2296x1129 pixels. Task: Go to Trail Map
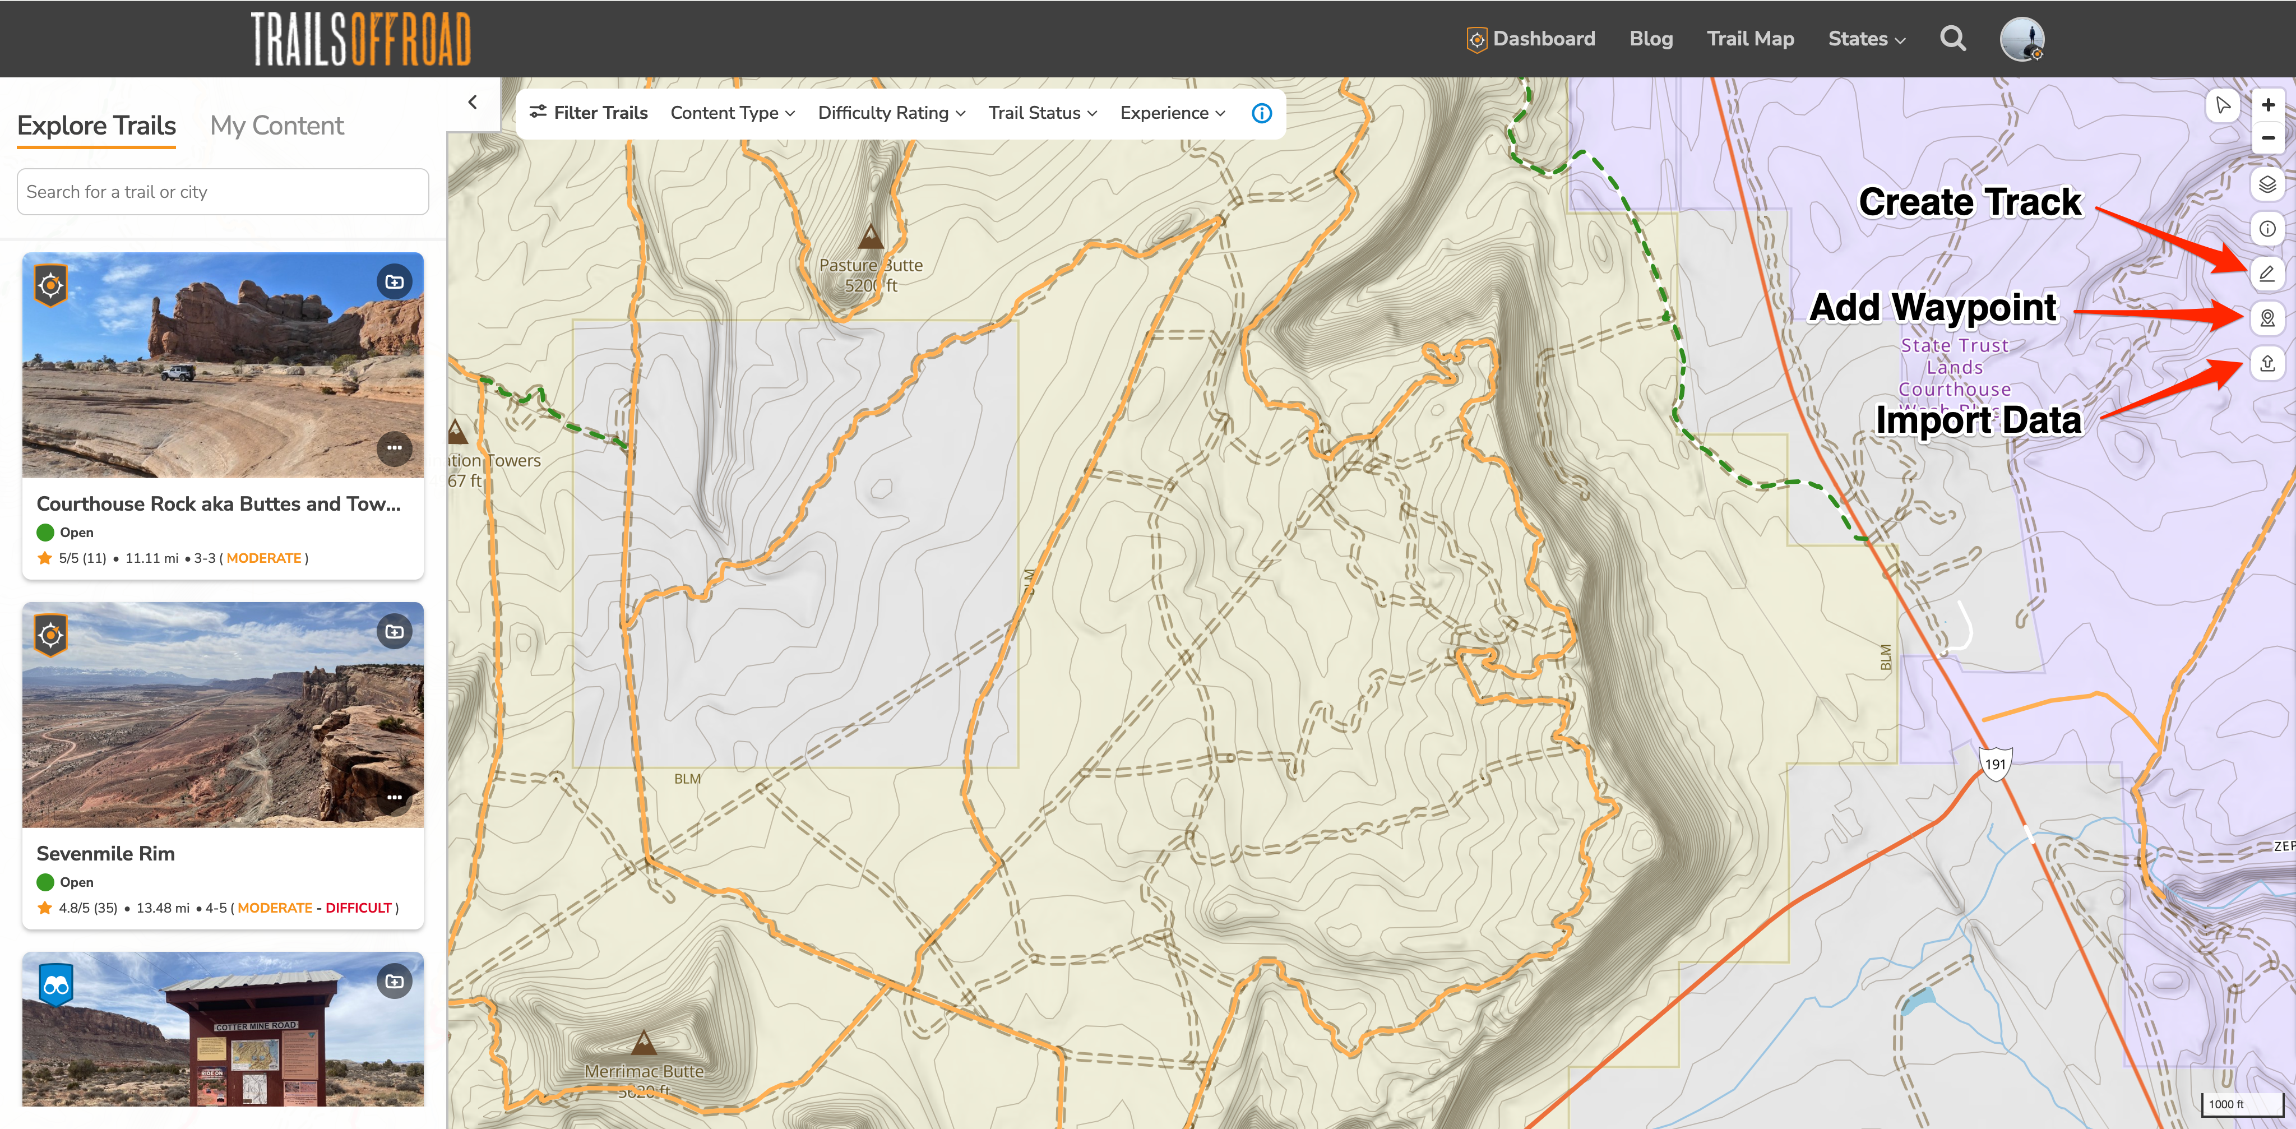pos(1749,38)
